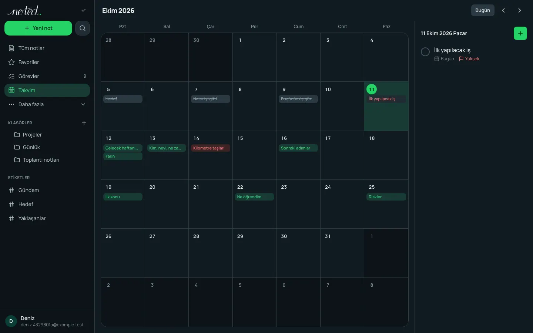Go to previous month with left chevron
The width and height of the screenshot is (533, 333).
503,10
